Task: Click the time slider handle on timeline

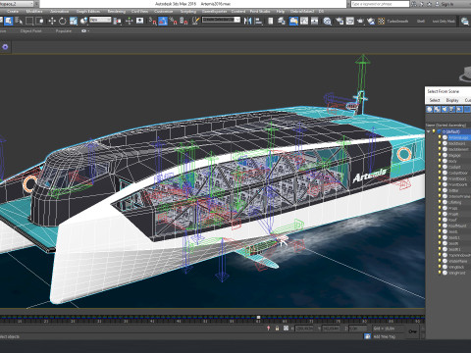Action: [258, 317]
